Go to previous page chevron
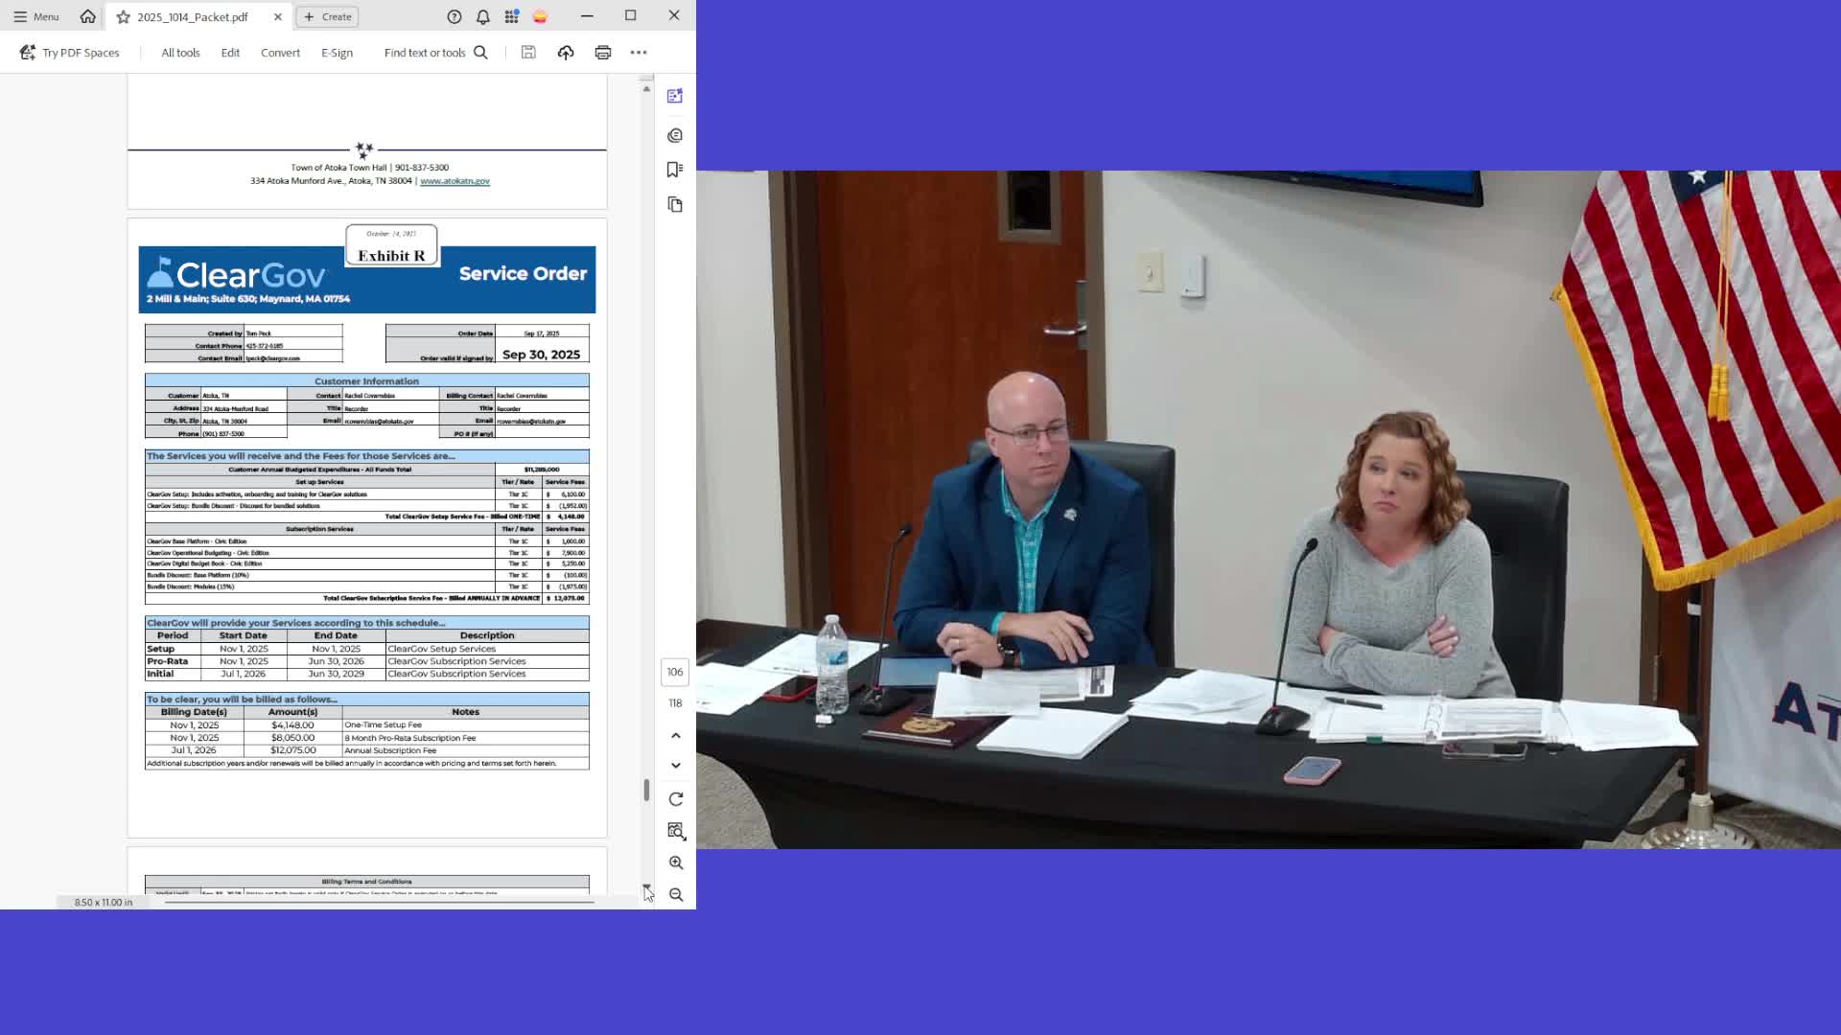This screenshot has width=1841, height=1035. (676, 736)
